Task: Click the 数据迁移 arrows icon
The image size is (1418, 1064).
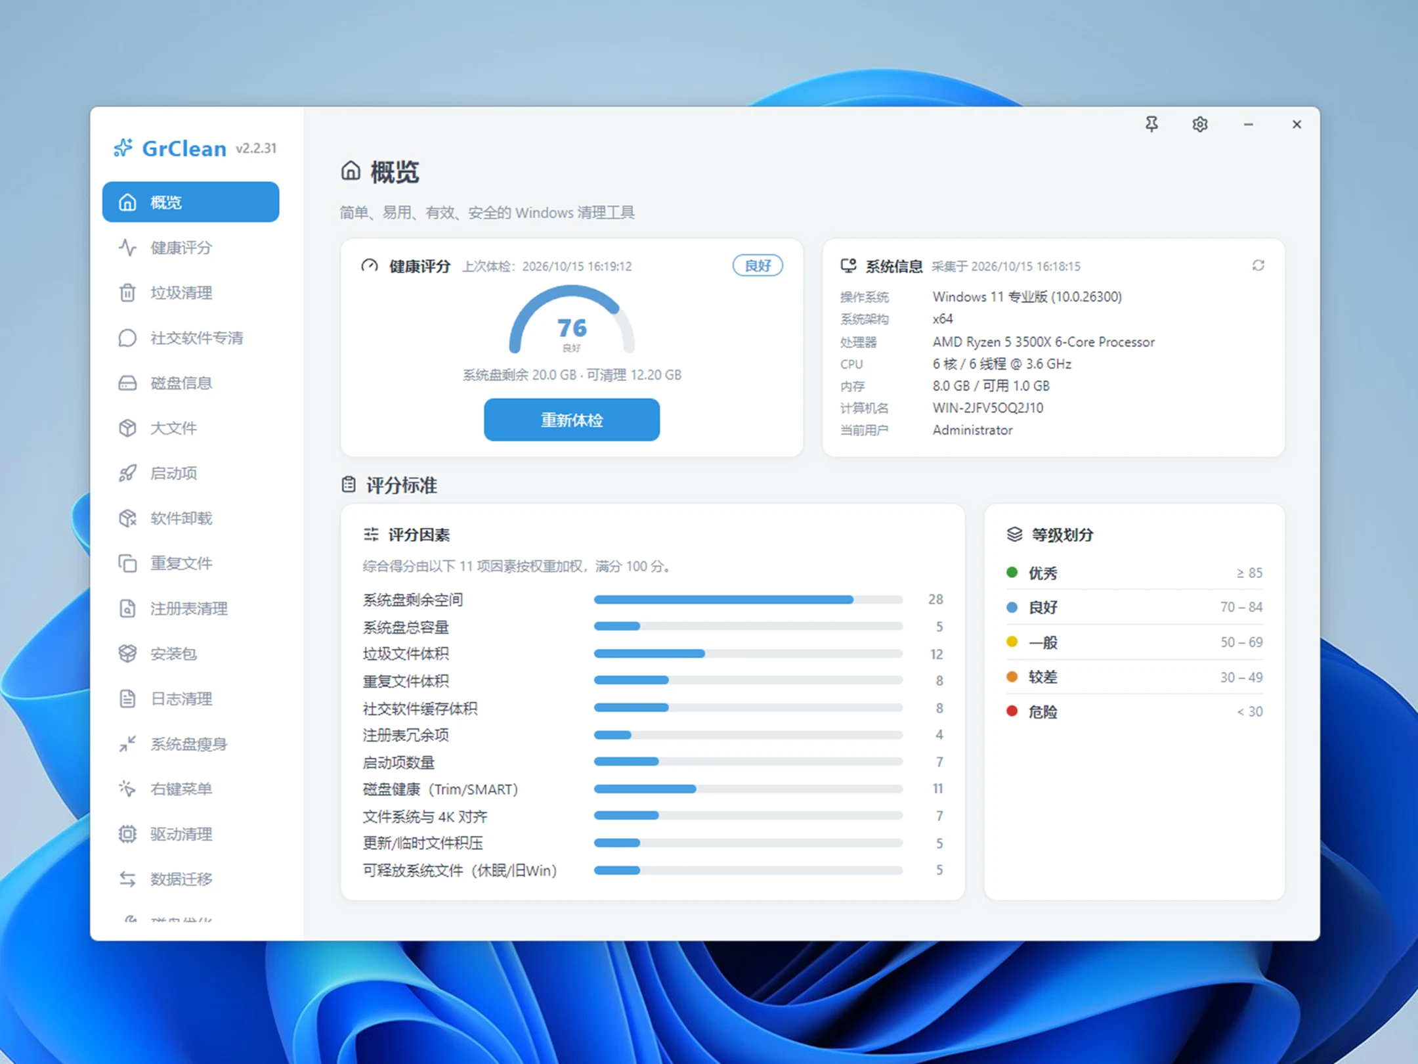Action: [x=127, y=879]
